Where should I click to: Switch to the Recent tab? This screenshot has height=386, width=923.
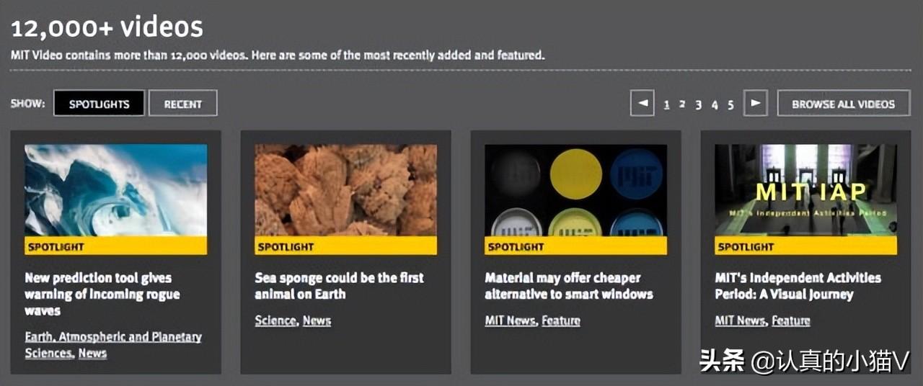point(183,104)
